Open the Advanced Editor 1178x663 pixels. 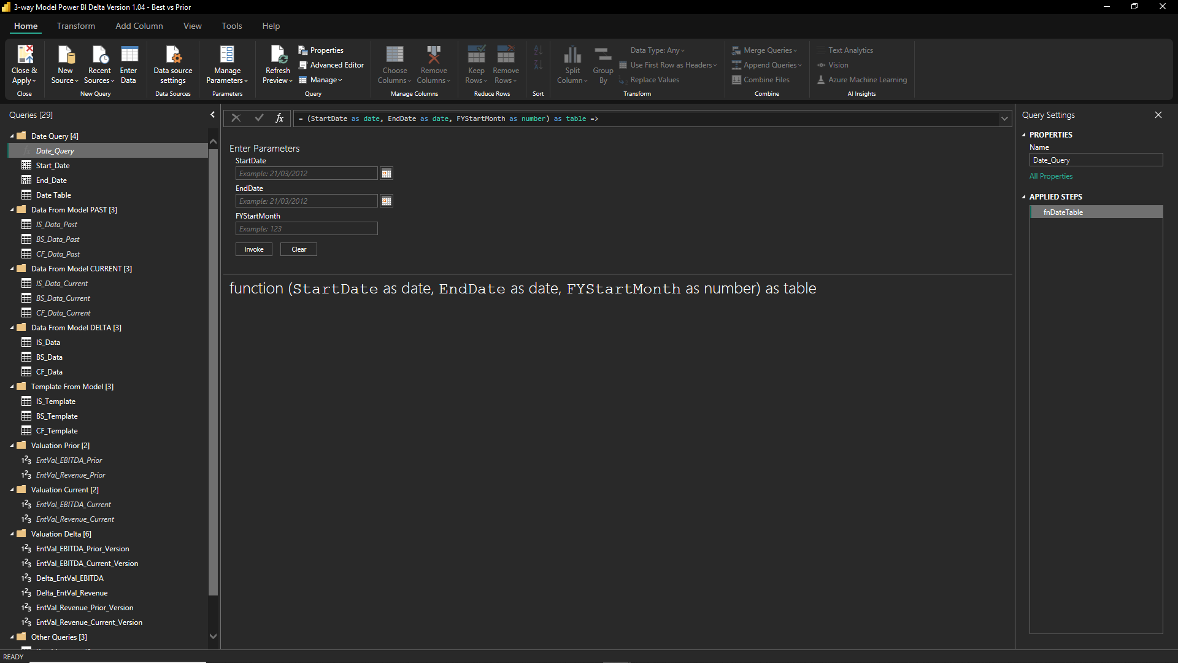tap(331, 65)
